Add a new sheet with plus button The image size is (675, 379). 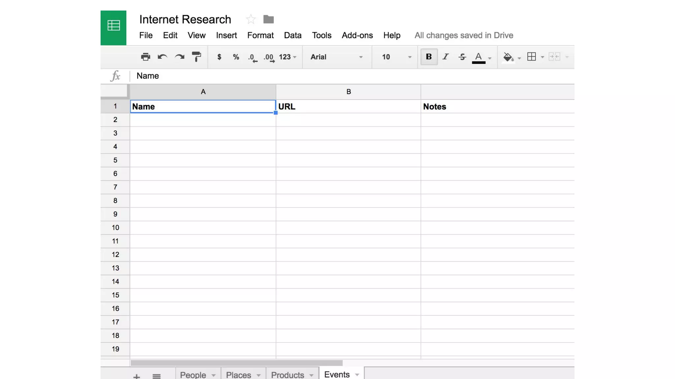coord(136,376)
